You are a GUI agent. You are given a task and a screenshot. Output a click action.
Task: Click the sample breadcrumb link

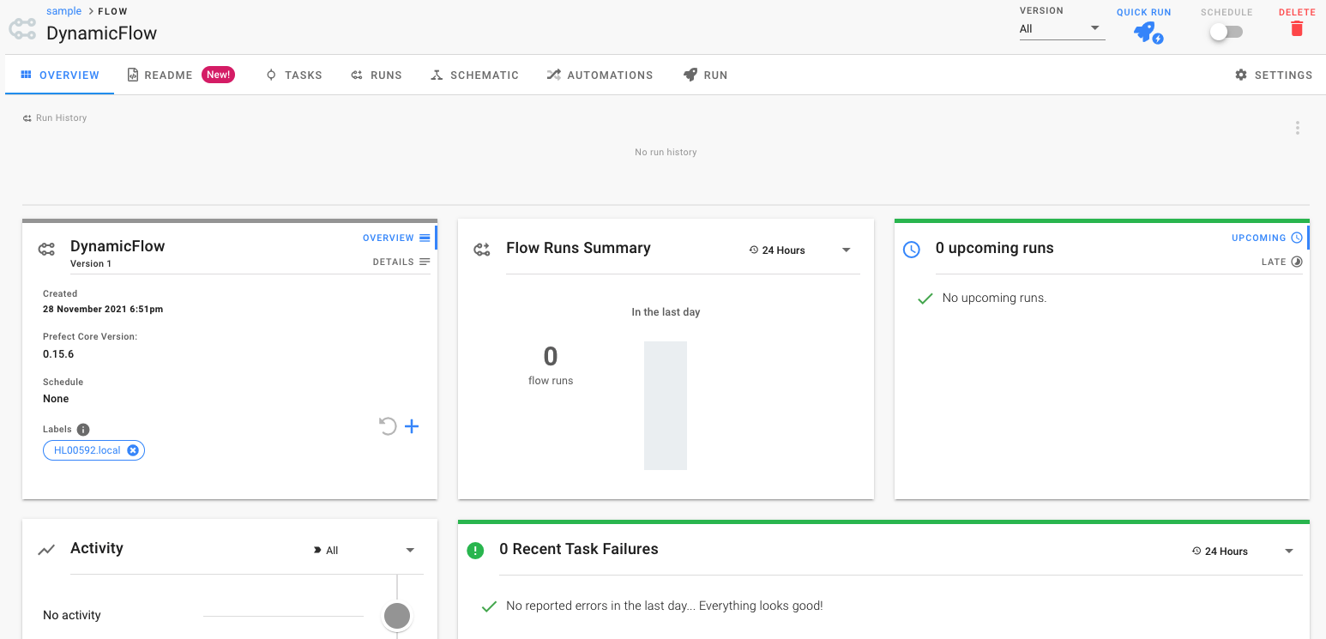coord(63,11)
